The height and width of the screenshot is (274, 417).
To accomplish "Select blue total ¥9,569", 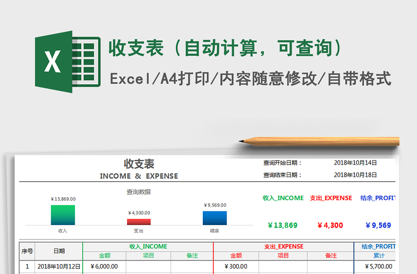I will point(378,226).
